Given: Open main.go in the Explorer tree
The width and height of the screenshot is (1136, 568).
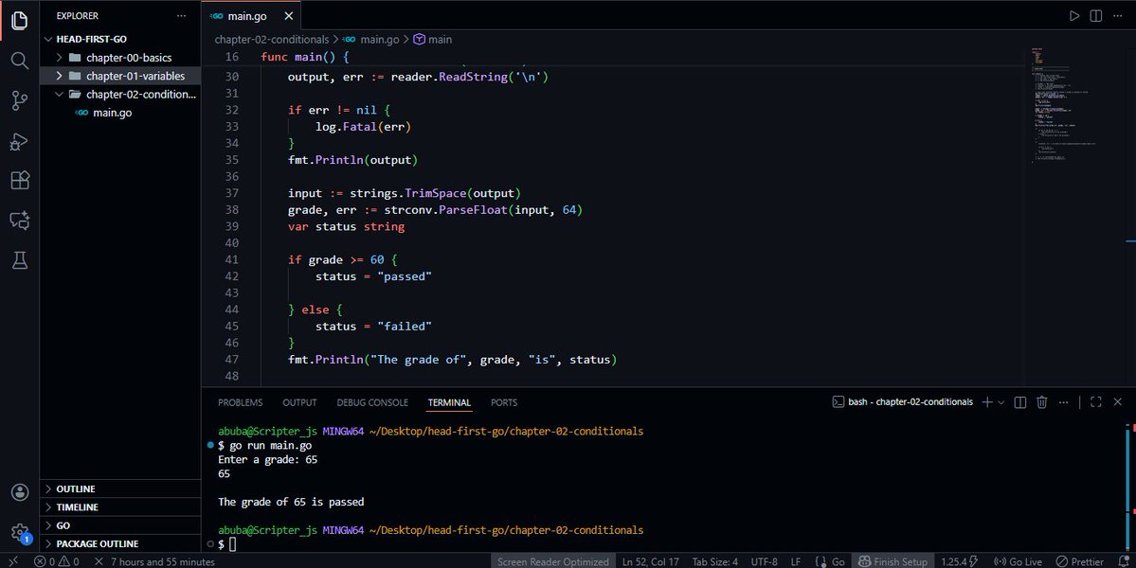Looking at the screenshot, I should [120, 113].
